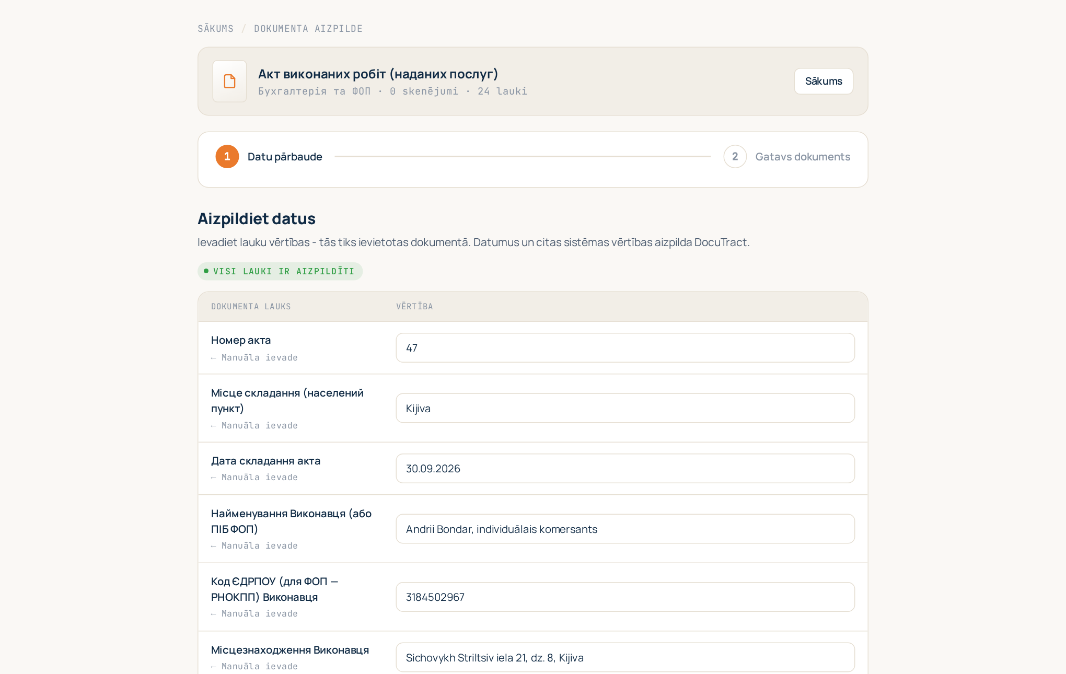Click the orange document file icon
This screenshot has width=1066, height=674.
tap(229, 81)
